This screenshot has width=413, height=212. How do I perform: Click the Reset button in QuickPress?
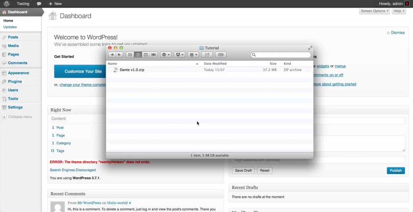tap(265, 170)
